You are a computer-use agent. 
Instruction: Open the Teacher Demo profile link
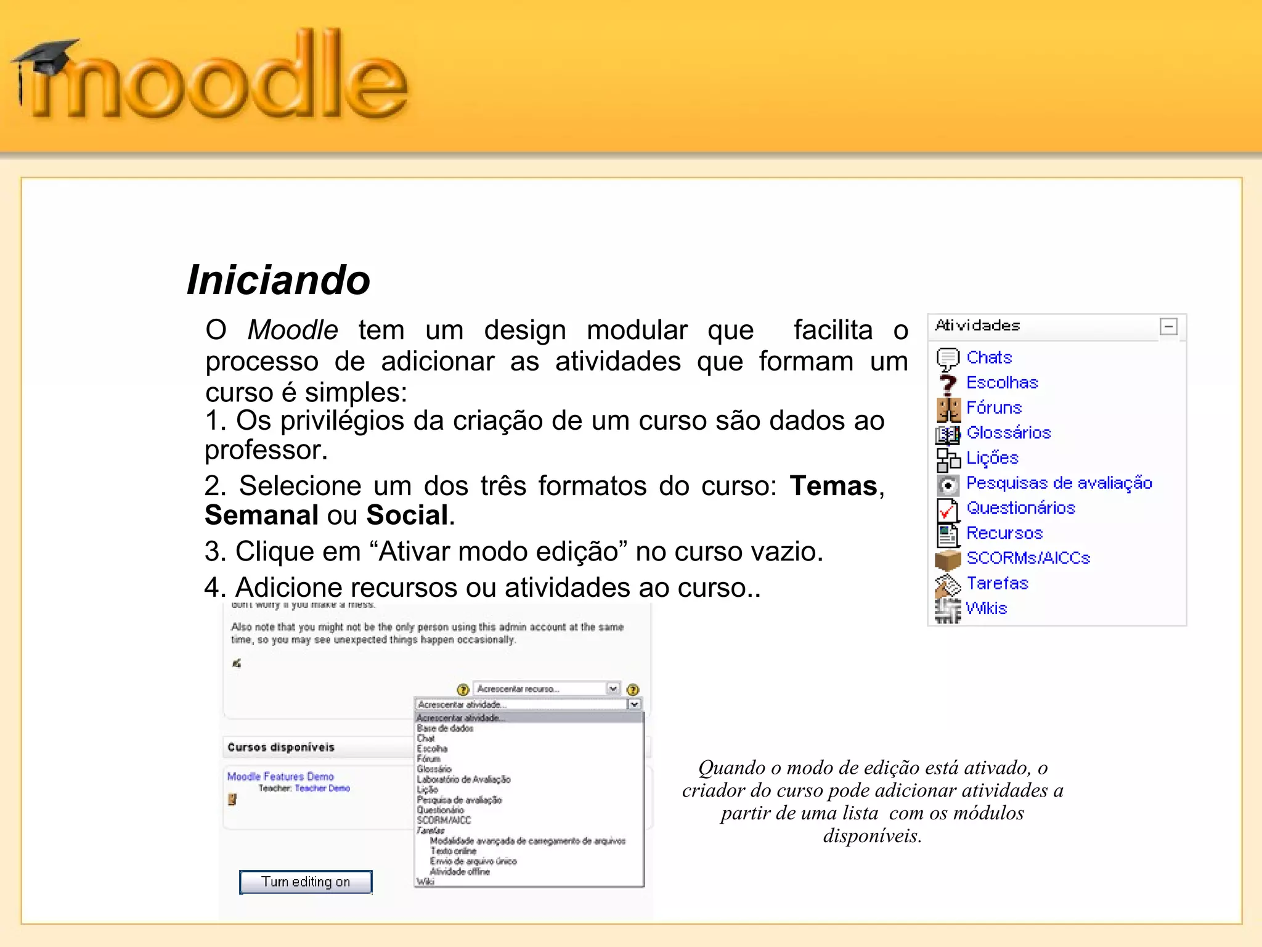[x=322, y=788]
